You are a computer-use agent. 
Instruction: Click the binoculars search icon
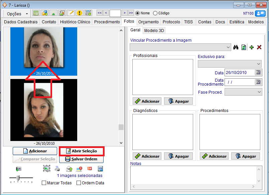click(x=236, y=47)
